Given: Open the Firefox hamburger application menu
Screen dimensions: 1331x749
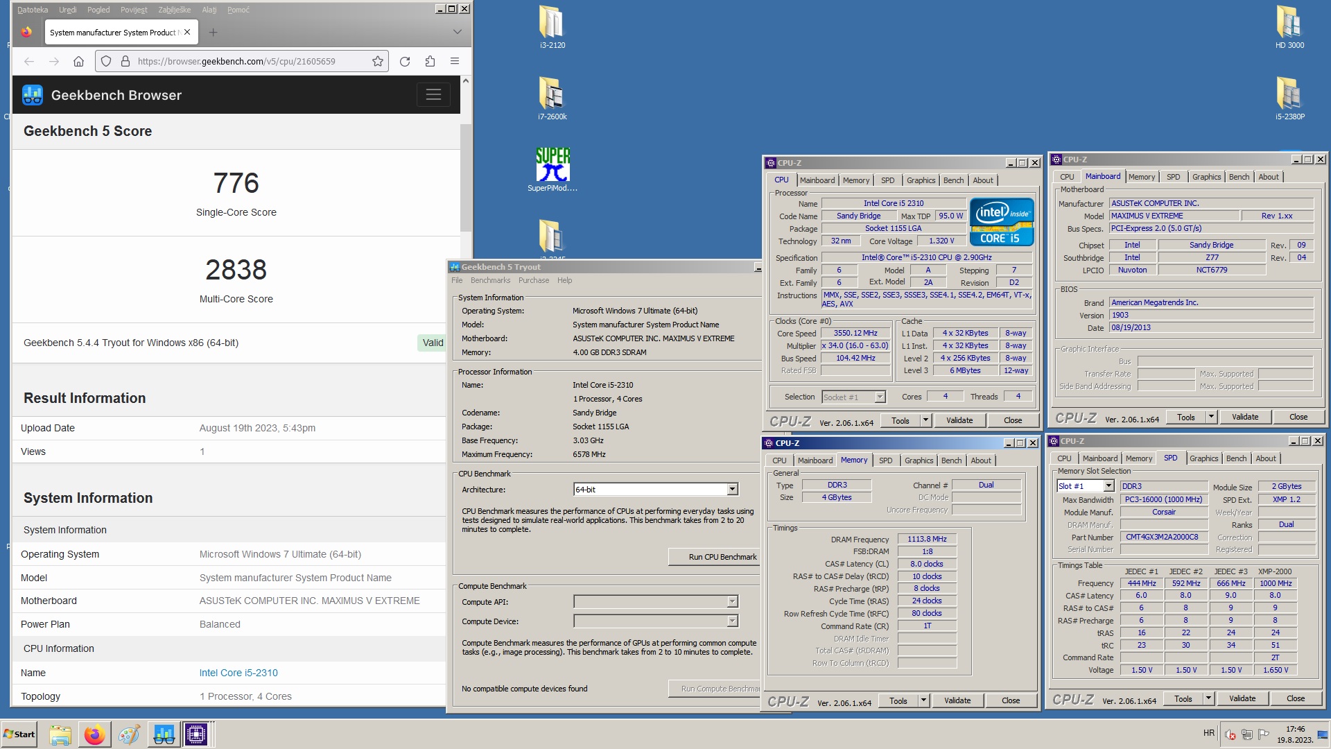Looking at the screenshot, I should tap(455, 61).
